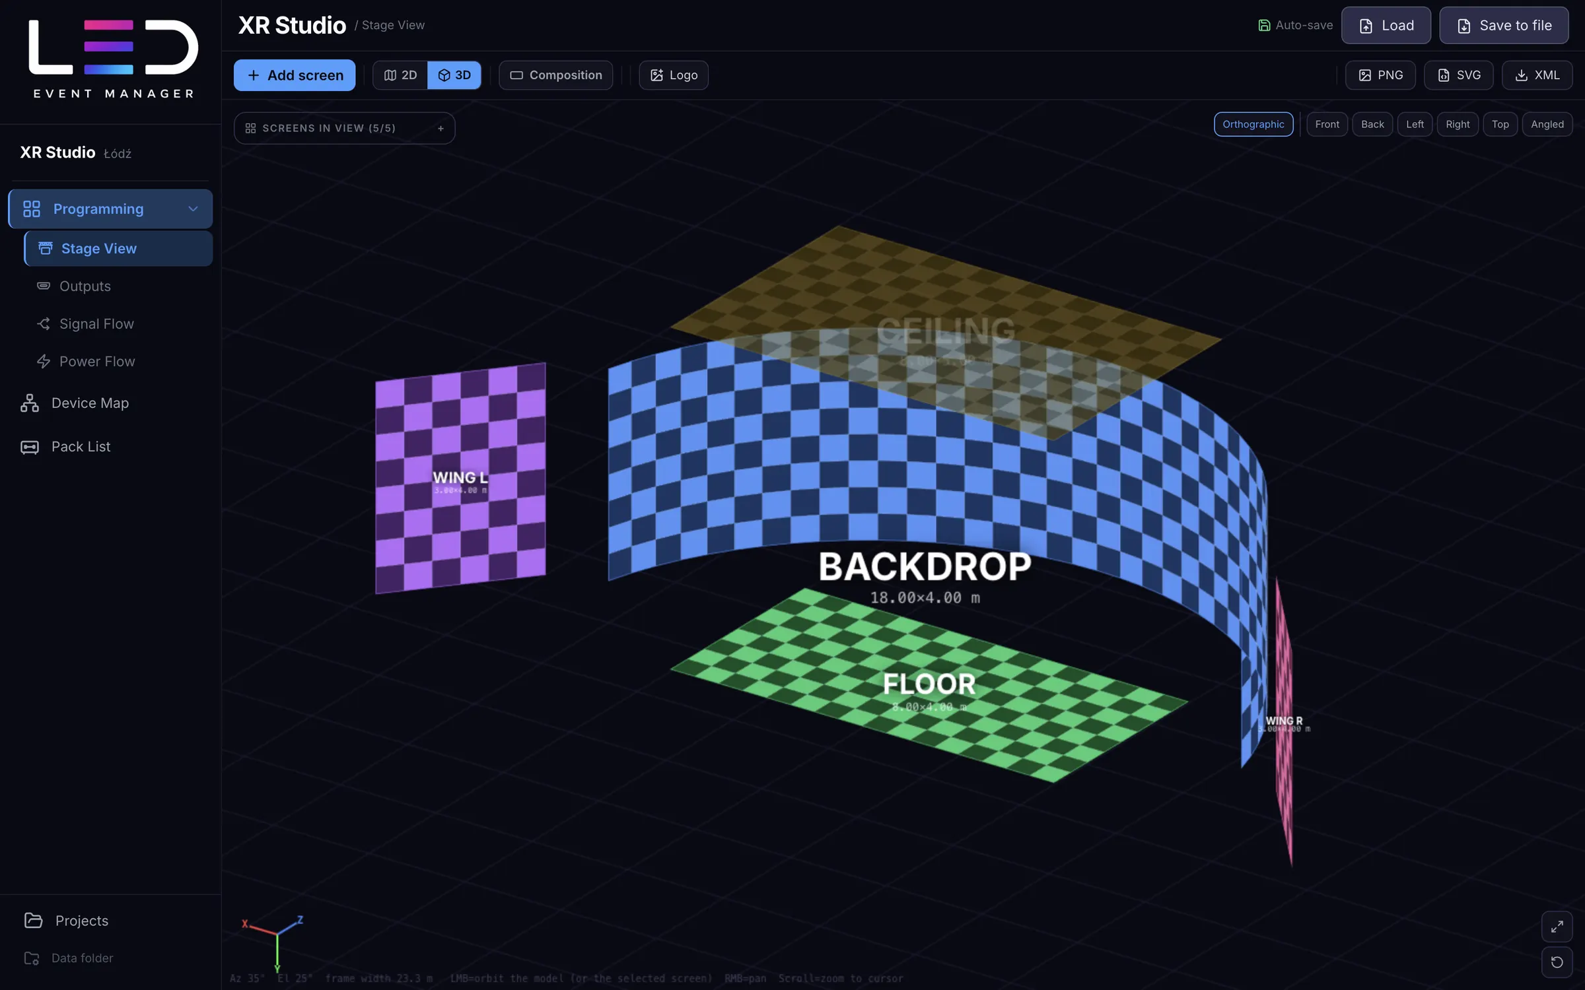Open the Composition settings
This screenshot has width=1585, height=990.
click(556, 75)
